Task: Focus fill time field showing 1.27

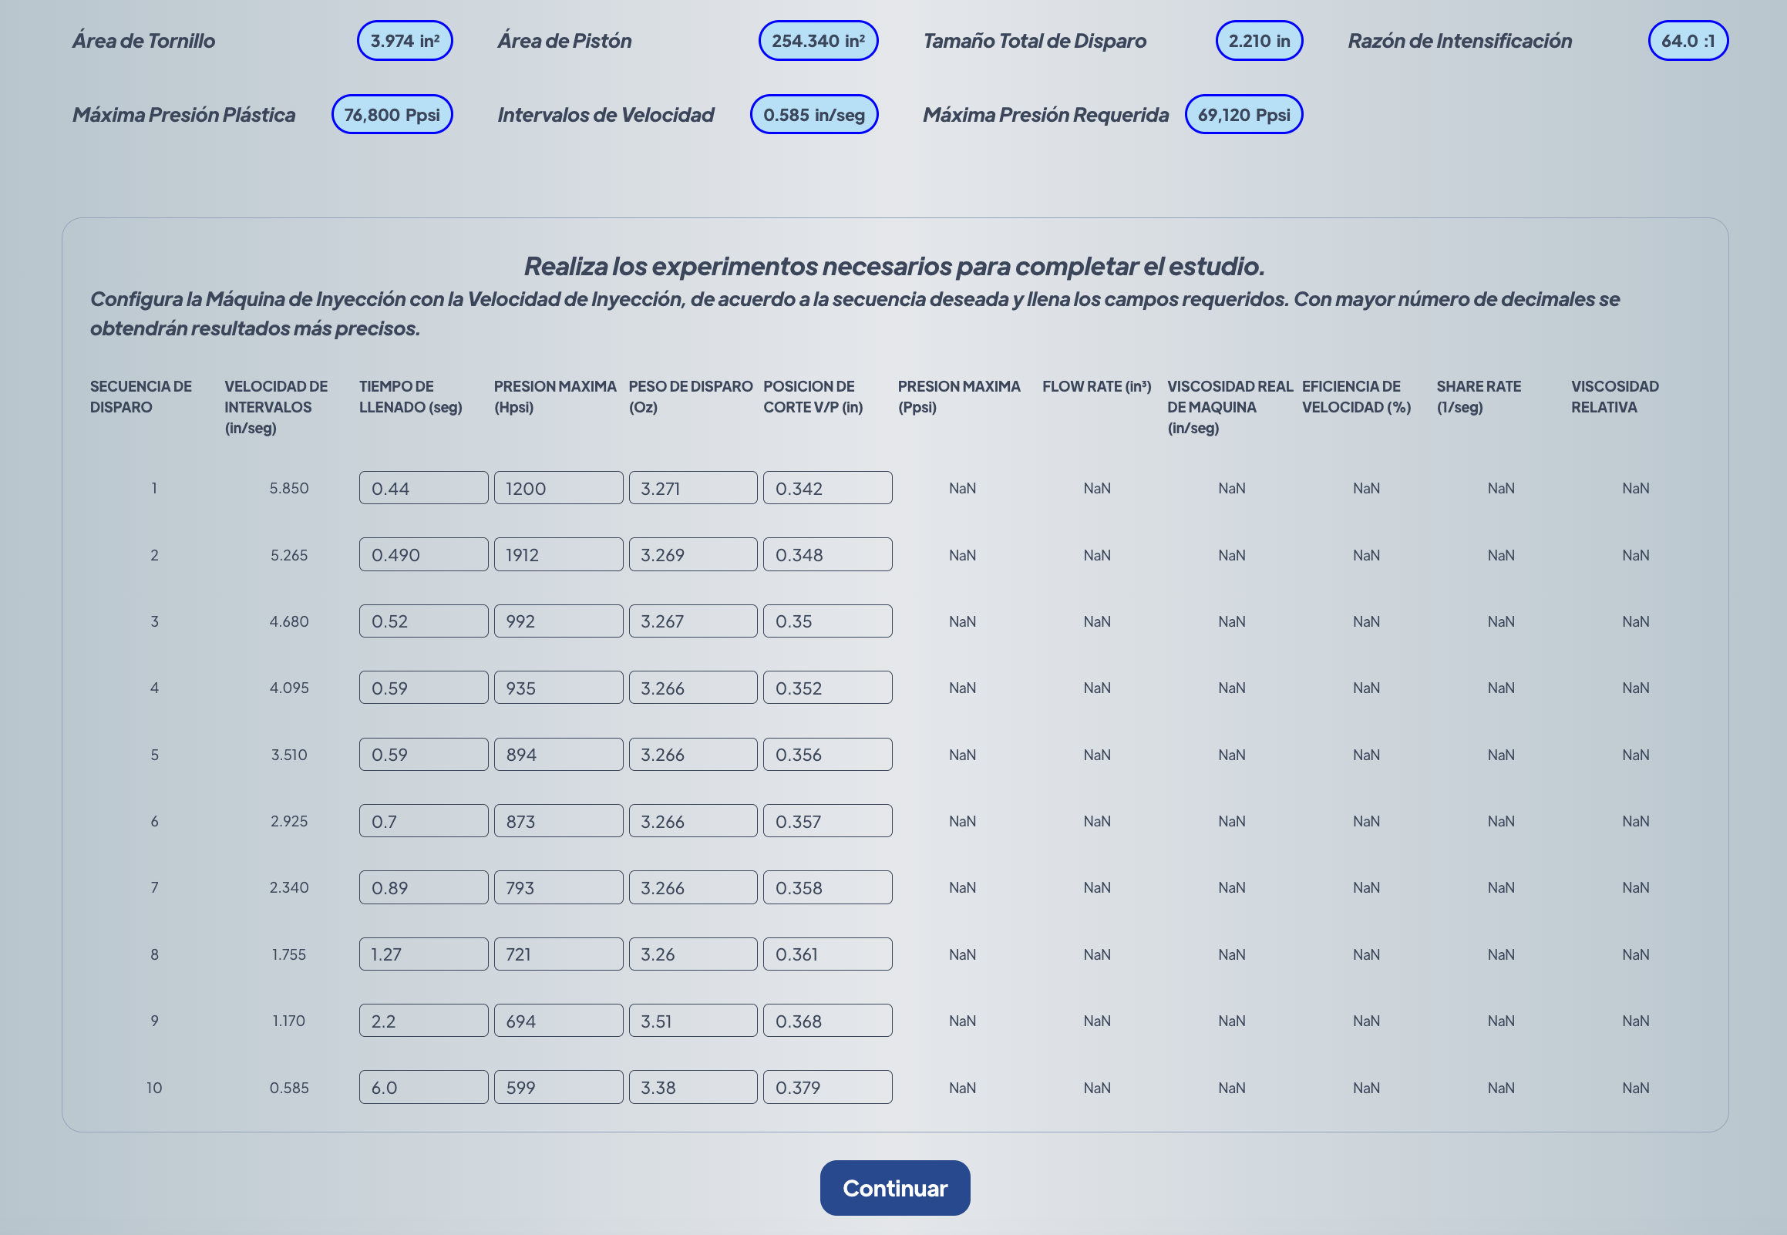Action: pos(423,954)
